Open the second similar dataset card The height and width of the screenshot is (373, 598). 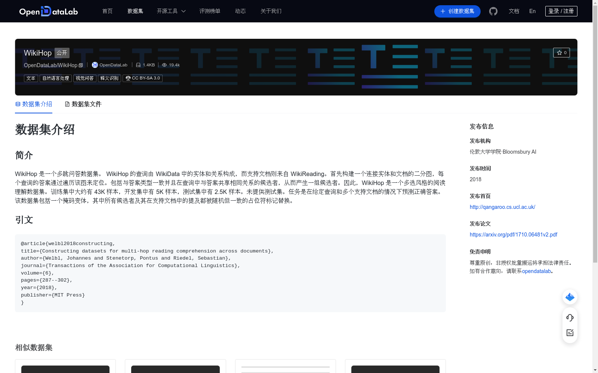coord(175,366)
